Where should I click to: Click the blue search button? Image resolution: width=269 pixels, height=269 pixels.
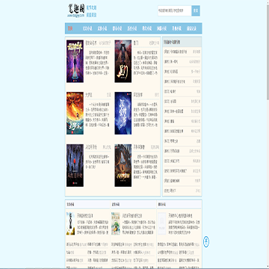coord(196,10)
